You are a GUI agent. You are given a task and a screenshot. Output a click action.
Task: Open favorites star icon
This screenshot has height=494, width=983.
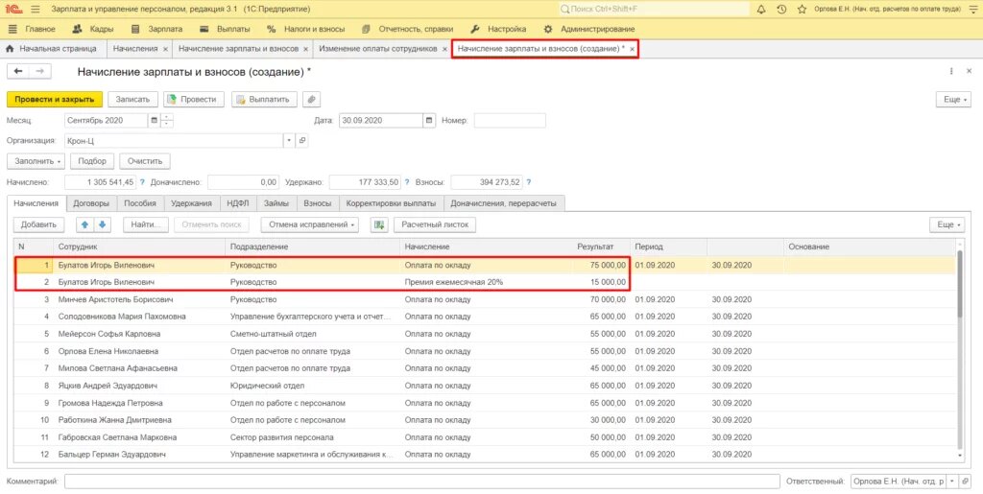[x=802, y=10]
